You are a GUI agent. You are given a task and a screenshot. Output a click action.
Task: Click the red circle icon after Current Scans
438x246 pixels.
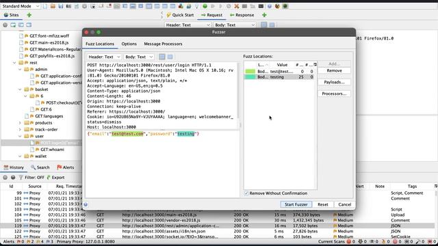[x=348, y=241]
